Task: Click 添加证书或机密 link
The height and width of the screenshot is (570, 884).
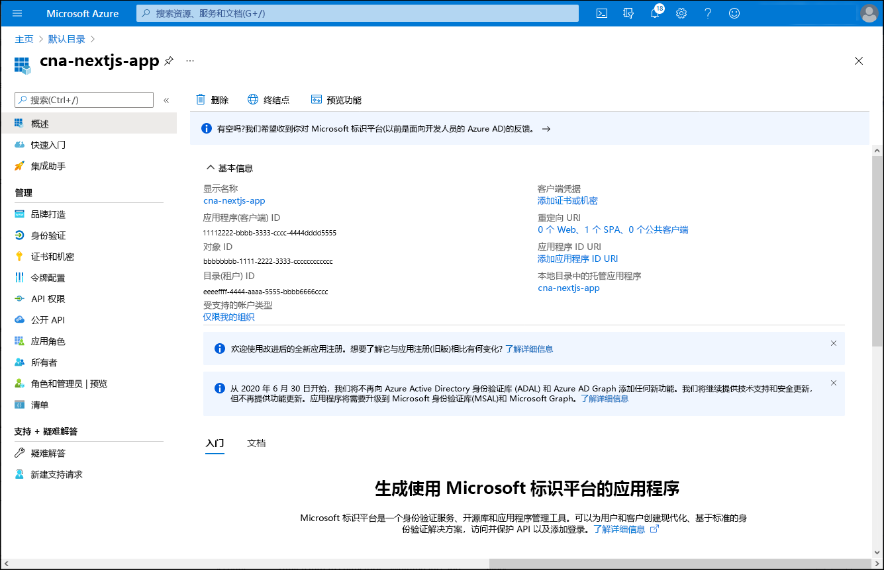Action: 567,200
